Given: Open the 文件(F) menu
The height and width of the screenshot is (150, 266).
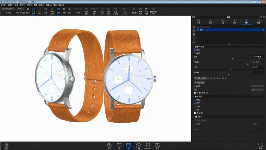Looking at the screenshot, I should (4, 5).
